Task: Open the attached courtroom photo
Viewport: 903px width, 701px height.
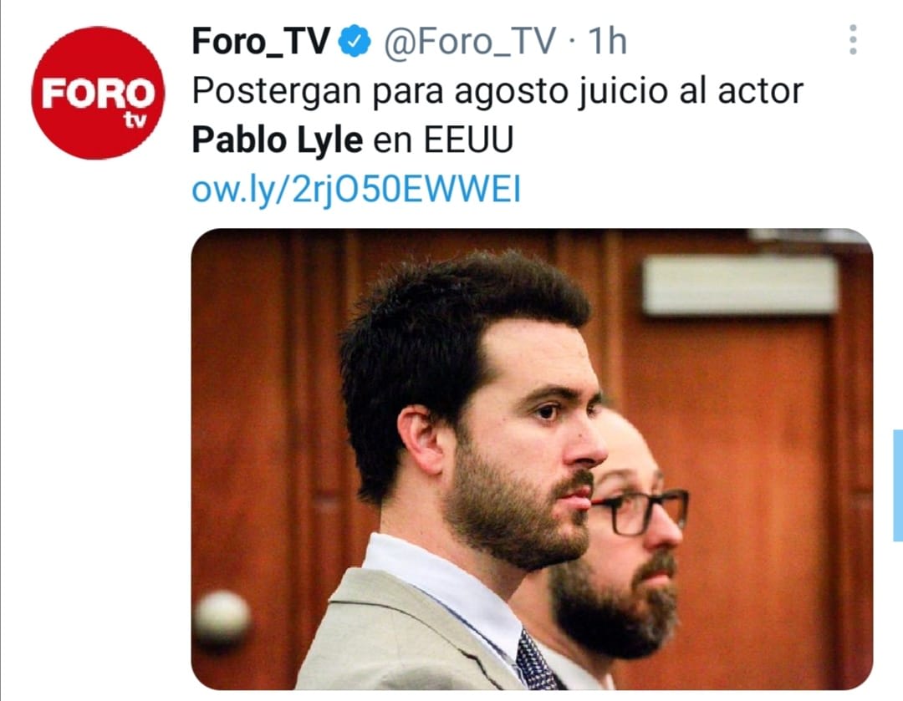Action: tap(532, 460)
